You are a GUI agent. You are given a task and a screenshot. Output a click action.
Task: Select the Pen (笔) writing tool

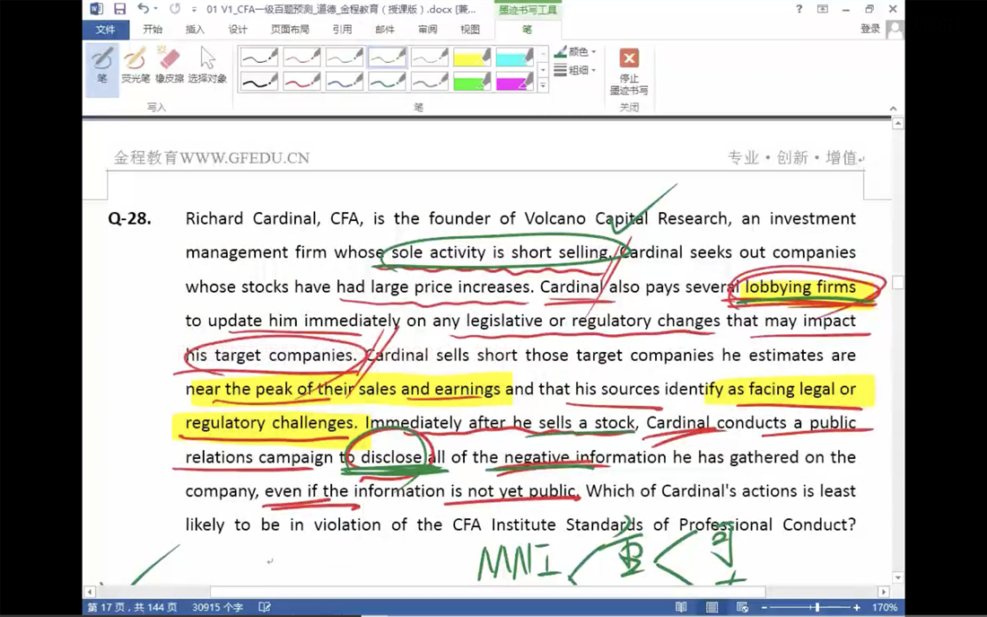[x=101, y=65]
